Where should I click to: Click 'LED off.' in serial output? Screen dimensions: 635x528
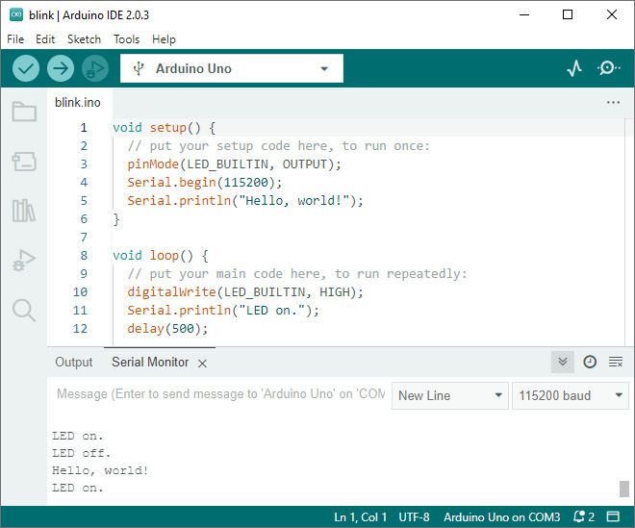(81, 453)
